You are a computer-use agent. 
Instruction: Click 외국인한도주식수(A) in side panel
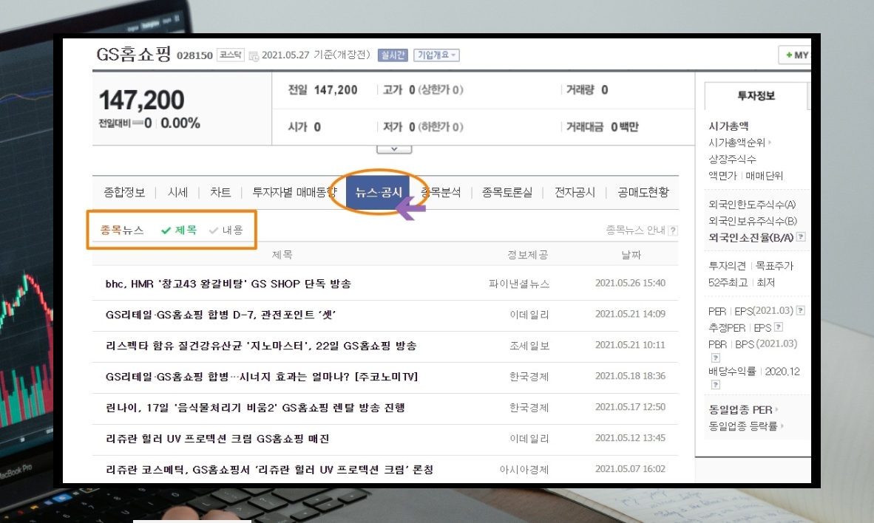(x=752, y=205)
